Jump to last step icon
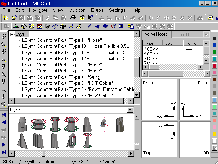The height and width of the screenshot is (164, 218). pyautogui.click(x=4, y=152)
